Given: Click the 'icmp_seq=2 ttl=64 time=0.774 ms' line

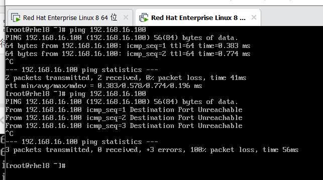Looking at the screenshot, I should [128, 53].
